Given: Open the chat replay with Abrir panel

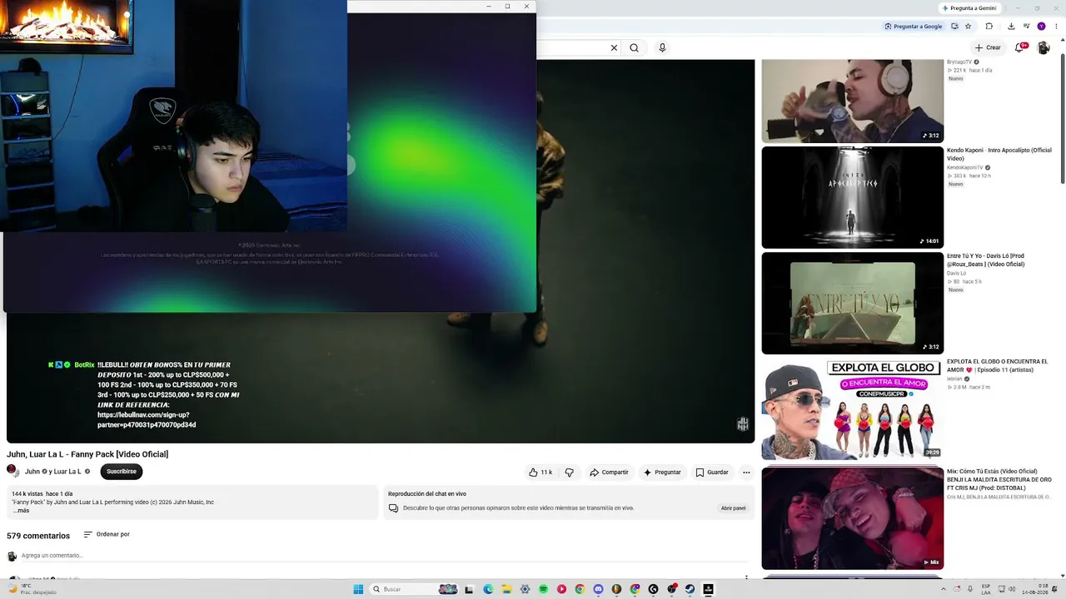Looking at the screenshot, I should tap(733, 508).
